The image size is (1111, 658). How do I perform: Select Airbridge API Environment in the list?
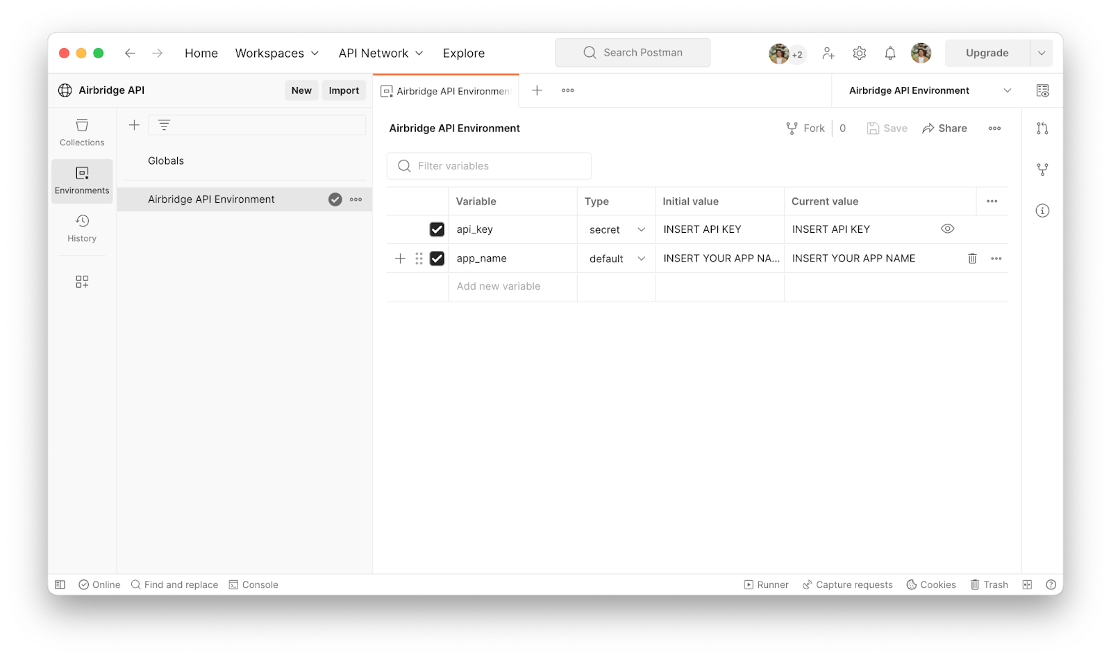[211, 199]
